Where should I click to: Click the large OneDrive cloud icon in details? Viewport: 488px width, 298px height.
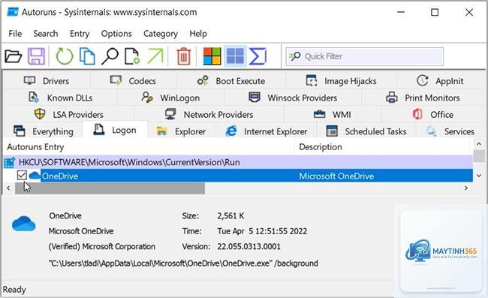pos(24,224)
